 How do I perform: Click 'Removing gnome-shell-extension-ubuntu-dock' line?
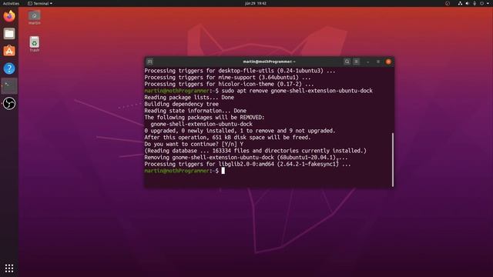coord(246,157)
